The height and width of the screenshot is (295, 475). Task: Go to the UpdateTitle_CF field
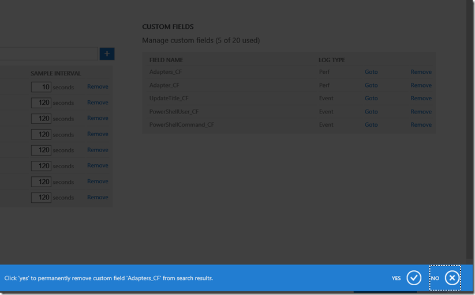pyautogui.click(x=371, y=99)
